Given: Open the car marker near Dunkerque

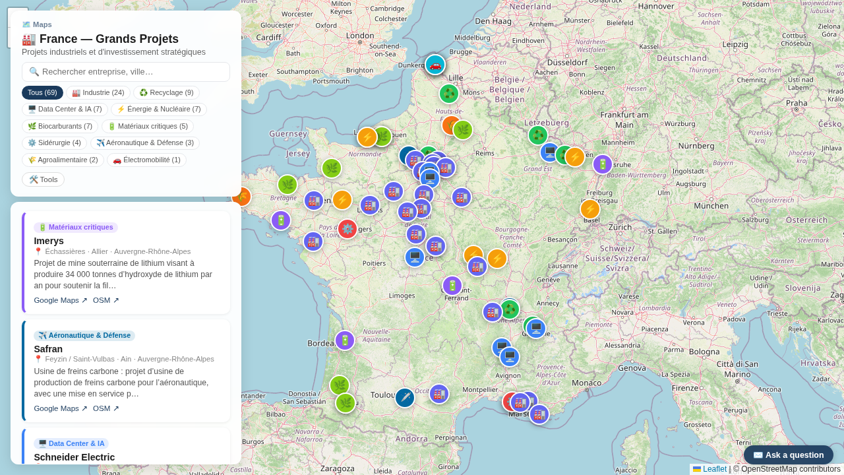Looking at the screenshot, I should pyautogui.click(x=435, y=65).
